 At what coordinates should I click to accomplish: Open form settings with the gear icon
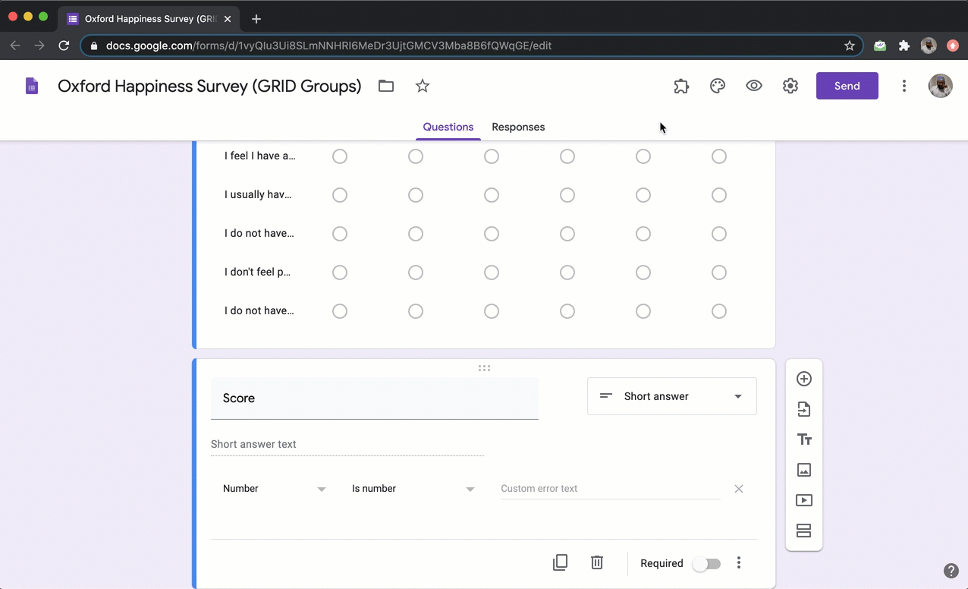click(790, 86)
